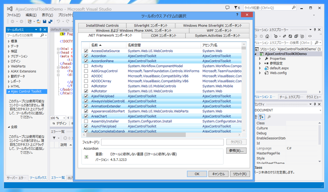328x192 pixels.
Task: Click the Show All Files icon
Action: pyautogui.click(x=302, y=36)
